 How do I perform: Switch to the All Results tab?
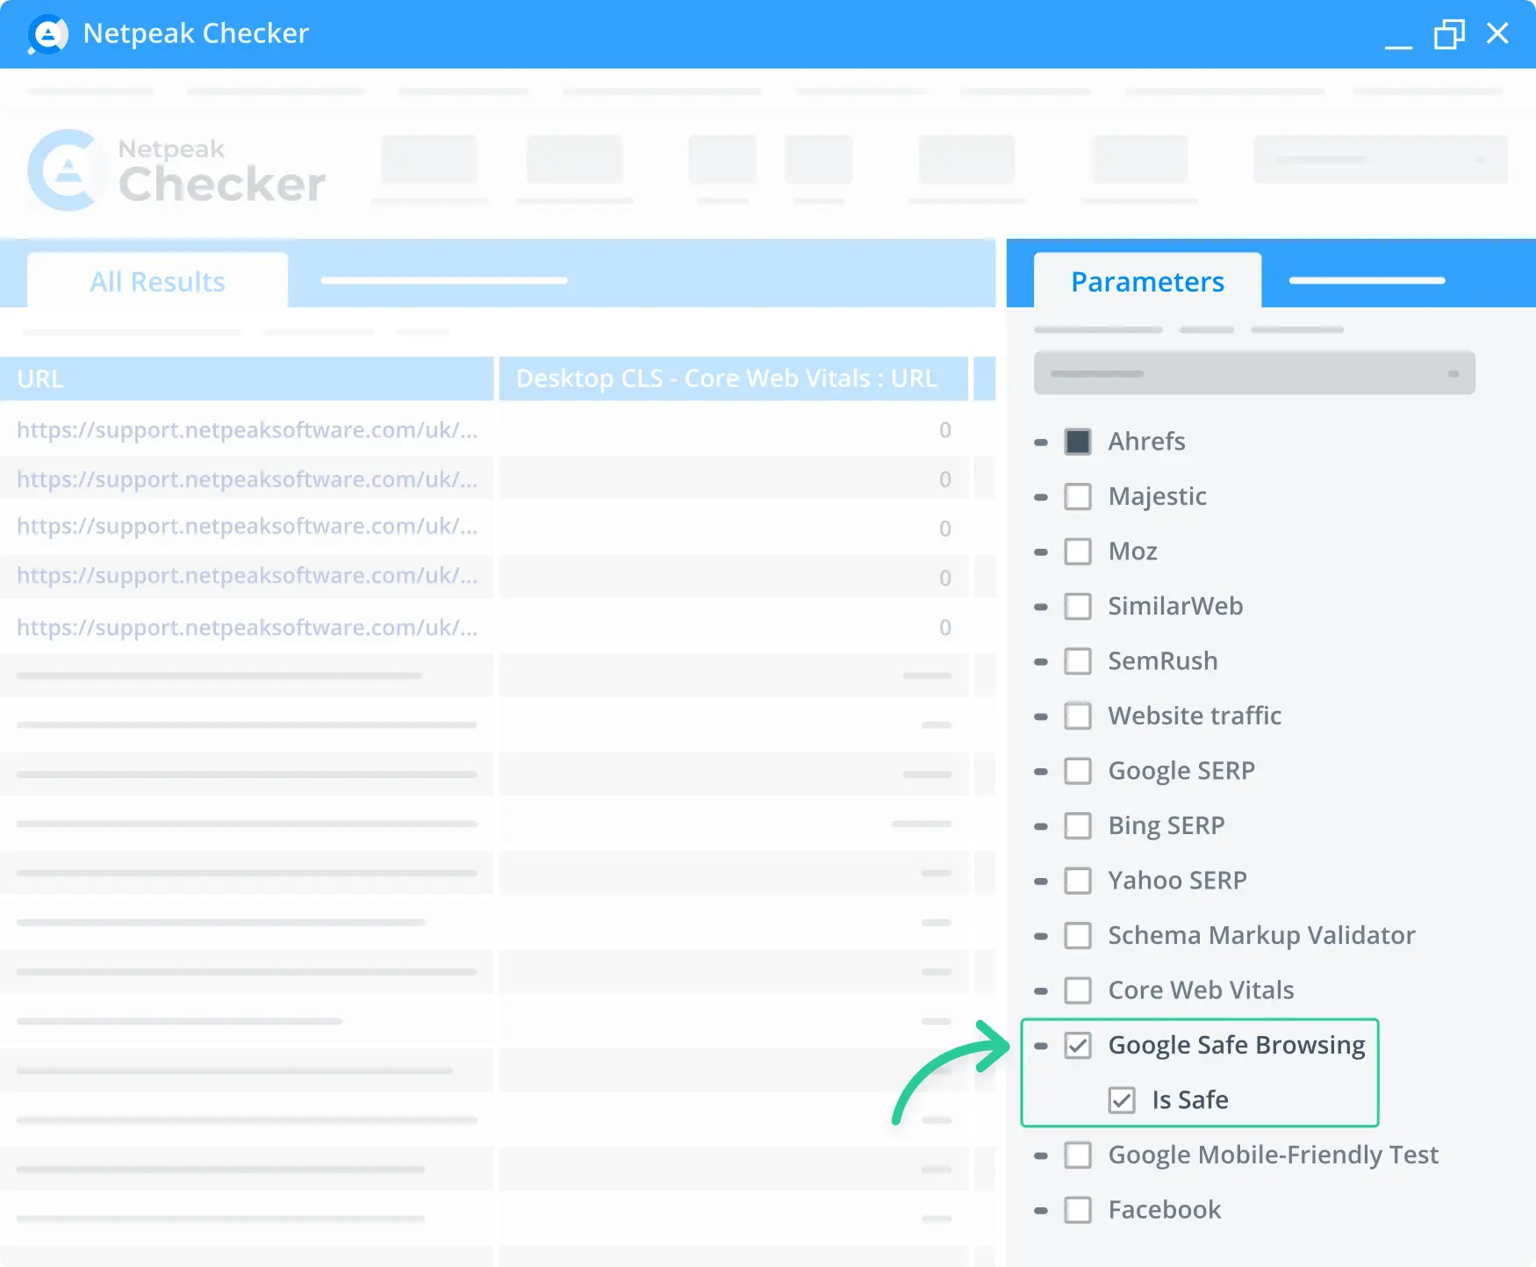(158, 281)
